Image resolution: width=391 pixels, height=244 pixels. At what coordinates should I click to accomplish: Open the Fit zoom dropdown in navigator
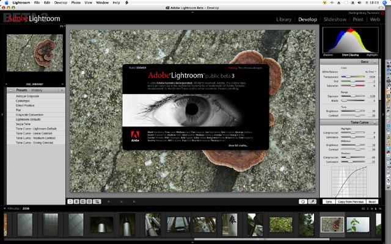coord(62,26)
